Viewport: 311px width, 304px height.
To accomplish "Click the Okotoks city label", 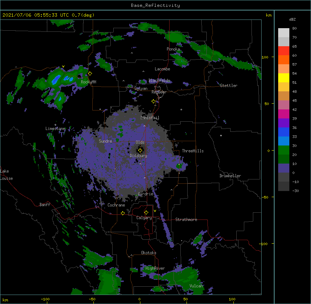I will tap(149, 253).
